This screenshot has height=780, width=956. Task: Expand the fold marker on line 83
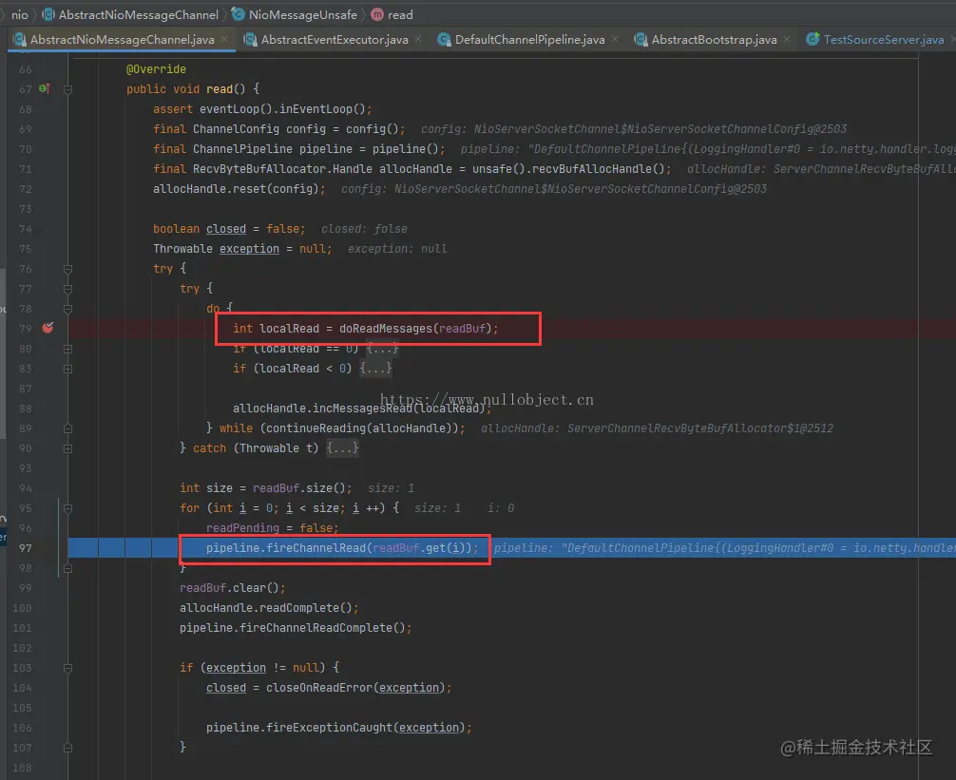click(x=67, y=369)
